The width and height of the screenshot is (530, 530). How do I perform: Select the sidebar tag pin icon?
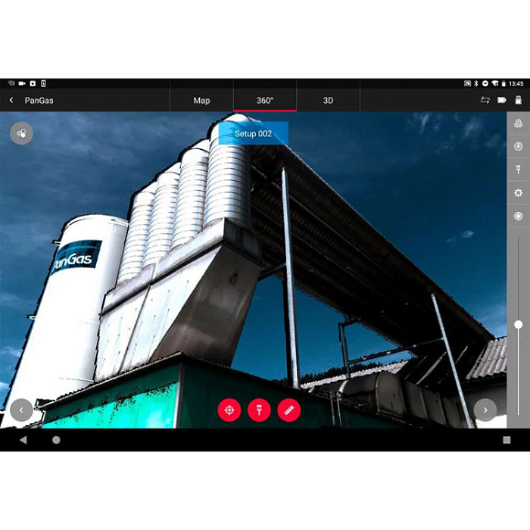[x=518, y=170]
